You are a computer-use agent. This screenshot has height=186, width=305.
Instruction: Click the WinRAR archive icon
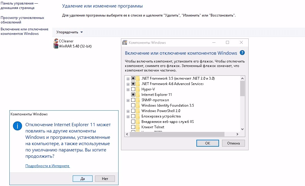click(56, 46)
